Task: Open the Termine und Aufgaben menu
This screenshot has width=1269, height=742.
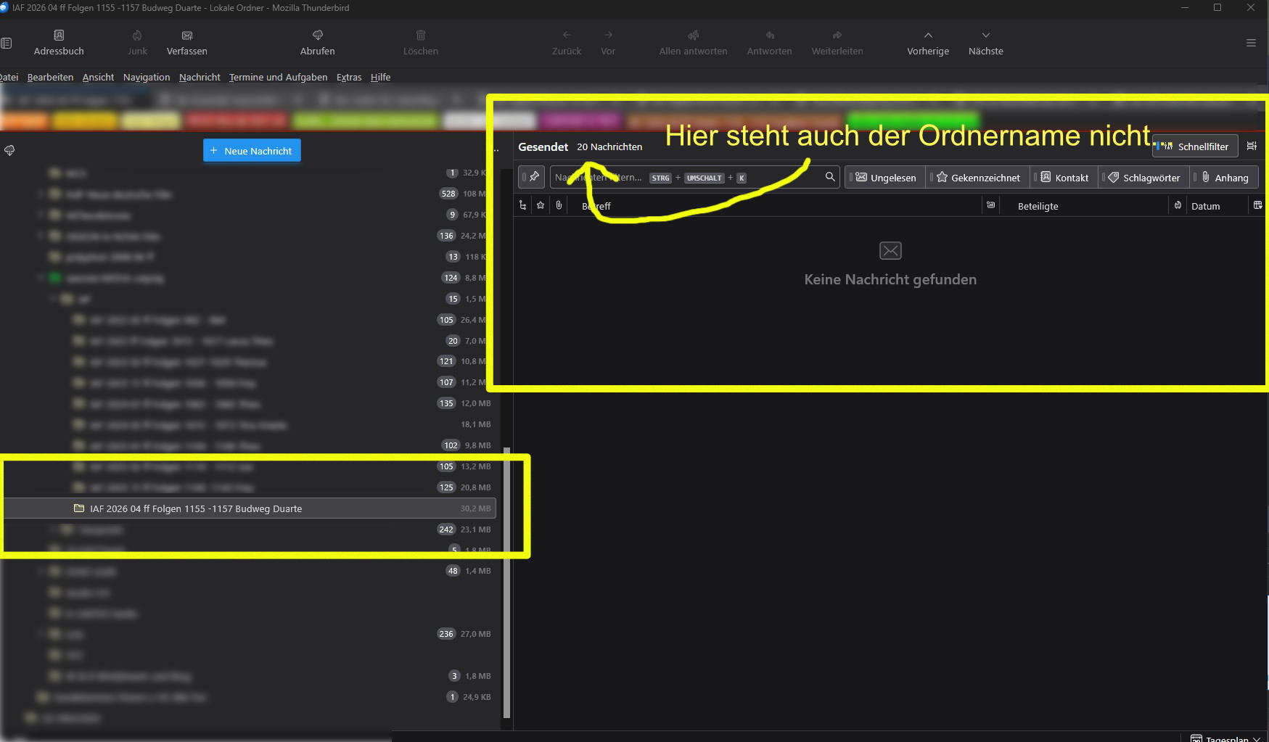Action: [x=279, y=78]
